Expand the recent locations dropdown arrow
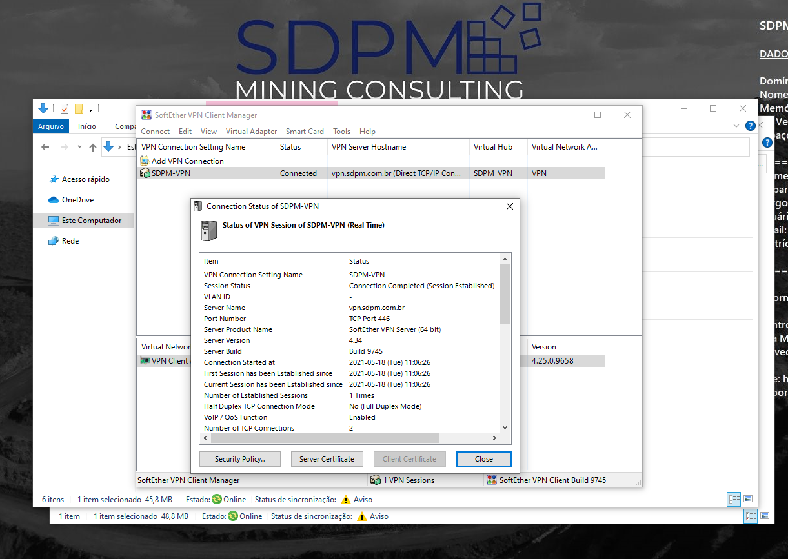The height and width of the screenshot is (559, 788). (x=79, y=147)
